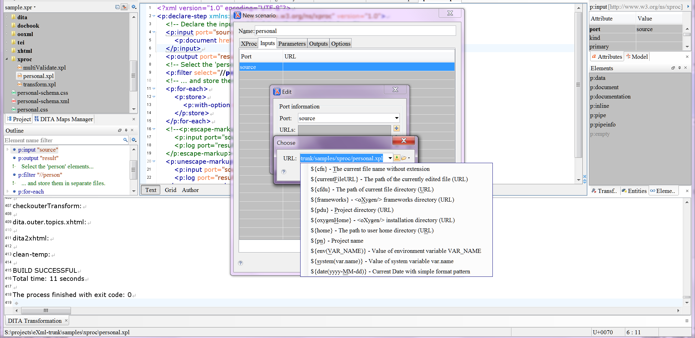Select multiValidate.xpl file icon
The image size is (695, 338).
(20, 67)
